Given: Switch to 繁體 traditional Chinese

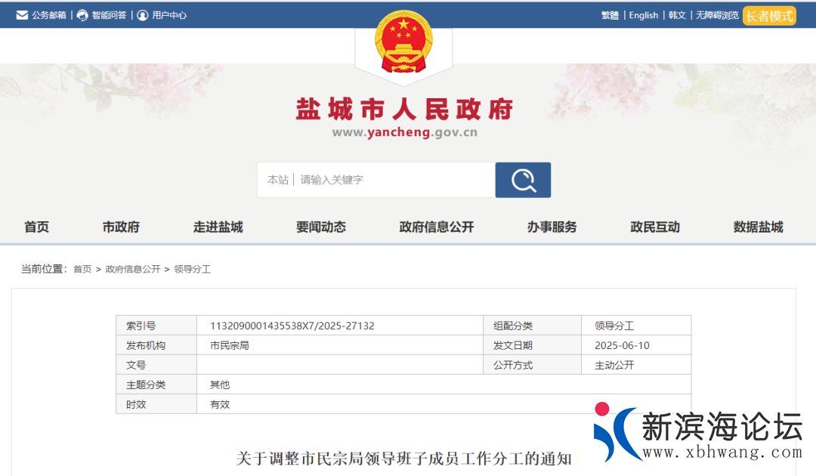Looking at the screenshot, I should 610,15.
